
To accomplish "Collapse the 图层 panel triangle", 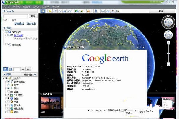I will (x=4, y=75).
